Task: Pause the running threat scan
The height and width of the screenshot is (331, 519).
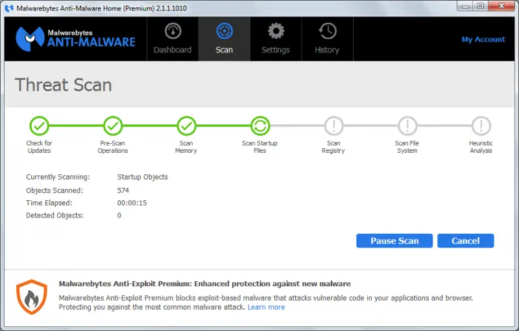Action: (394, 241)
